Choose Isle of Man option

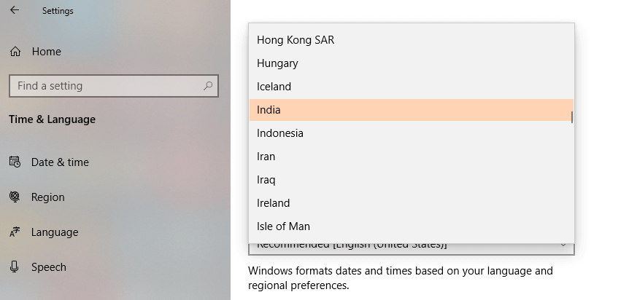point(411,226)
